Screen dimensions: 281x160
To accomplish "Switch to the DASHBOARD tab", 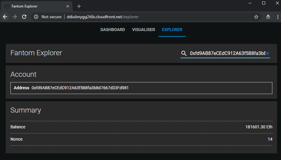I will (113, 30).
